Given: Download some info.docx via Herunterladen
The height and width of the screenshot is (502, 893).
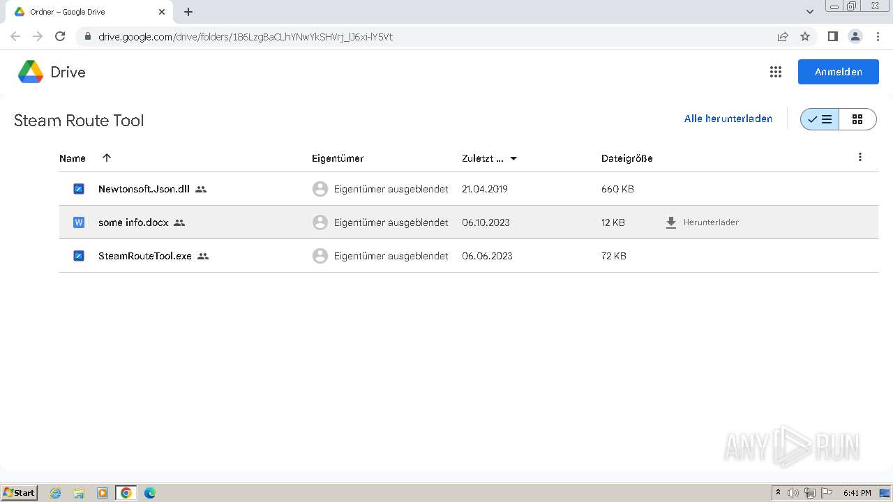Looking at the screenshot, I should tap(702, 222).
